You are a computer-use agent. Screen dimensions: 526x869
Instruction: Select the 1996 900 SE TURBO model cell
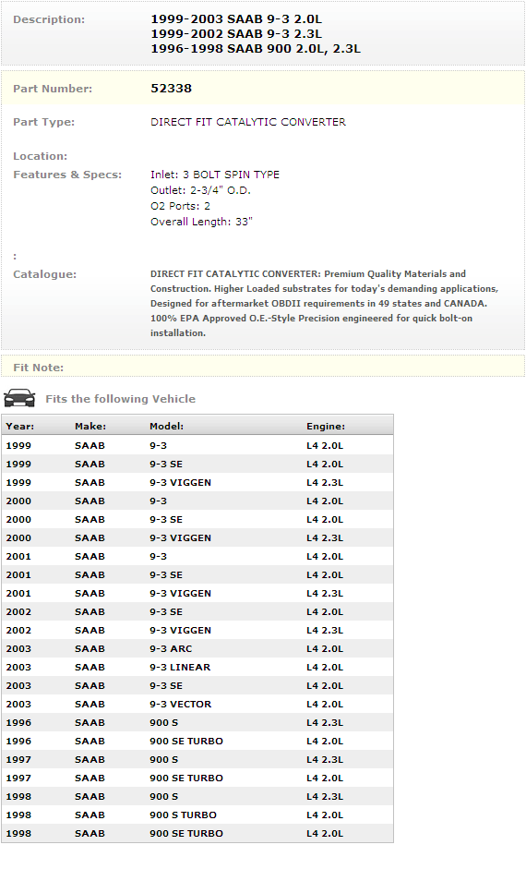(x=186, y=742)
